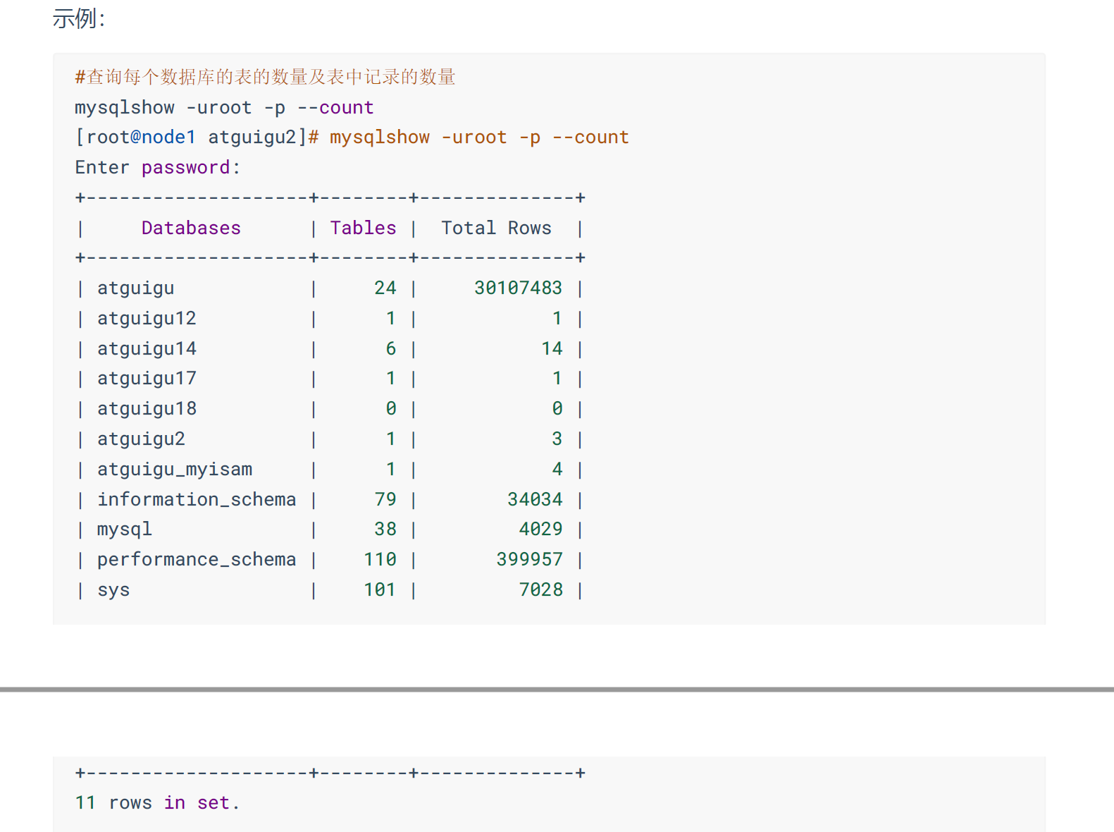Click the total rows value 7028

point(540,589)
